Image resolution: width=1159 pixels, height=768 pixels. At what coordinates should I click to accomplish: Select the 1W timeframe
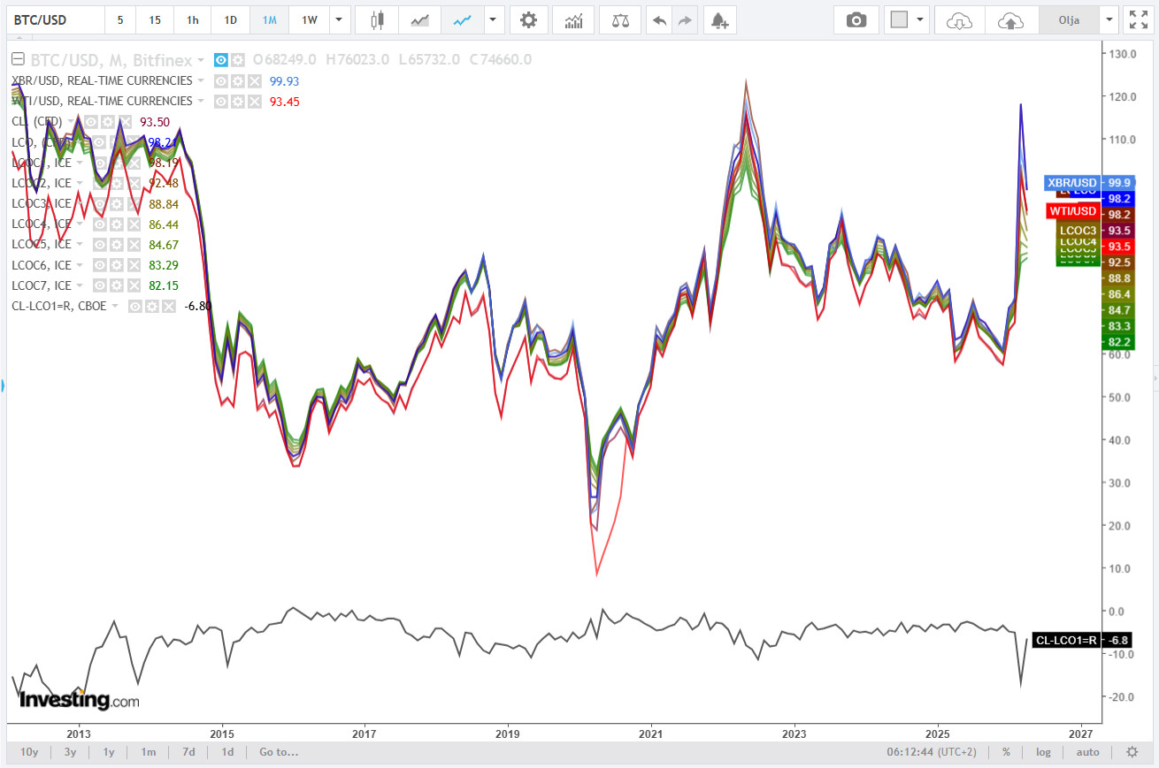309,20
